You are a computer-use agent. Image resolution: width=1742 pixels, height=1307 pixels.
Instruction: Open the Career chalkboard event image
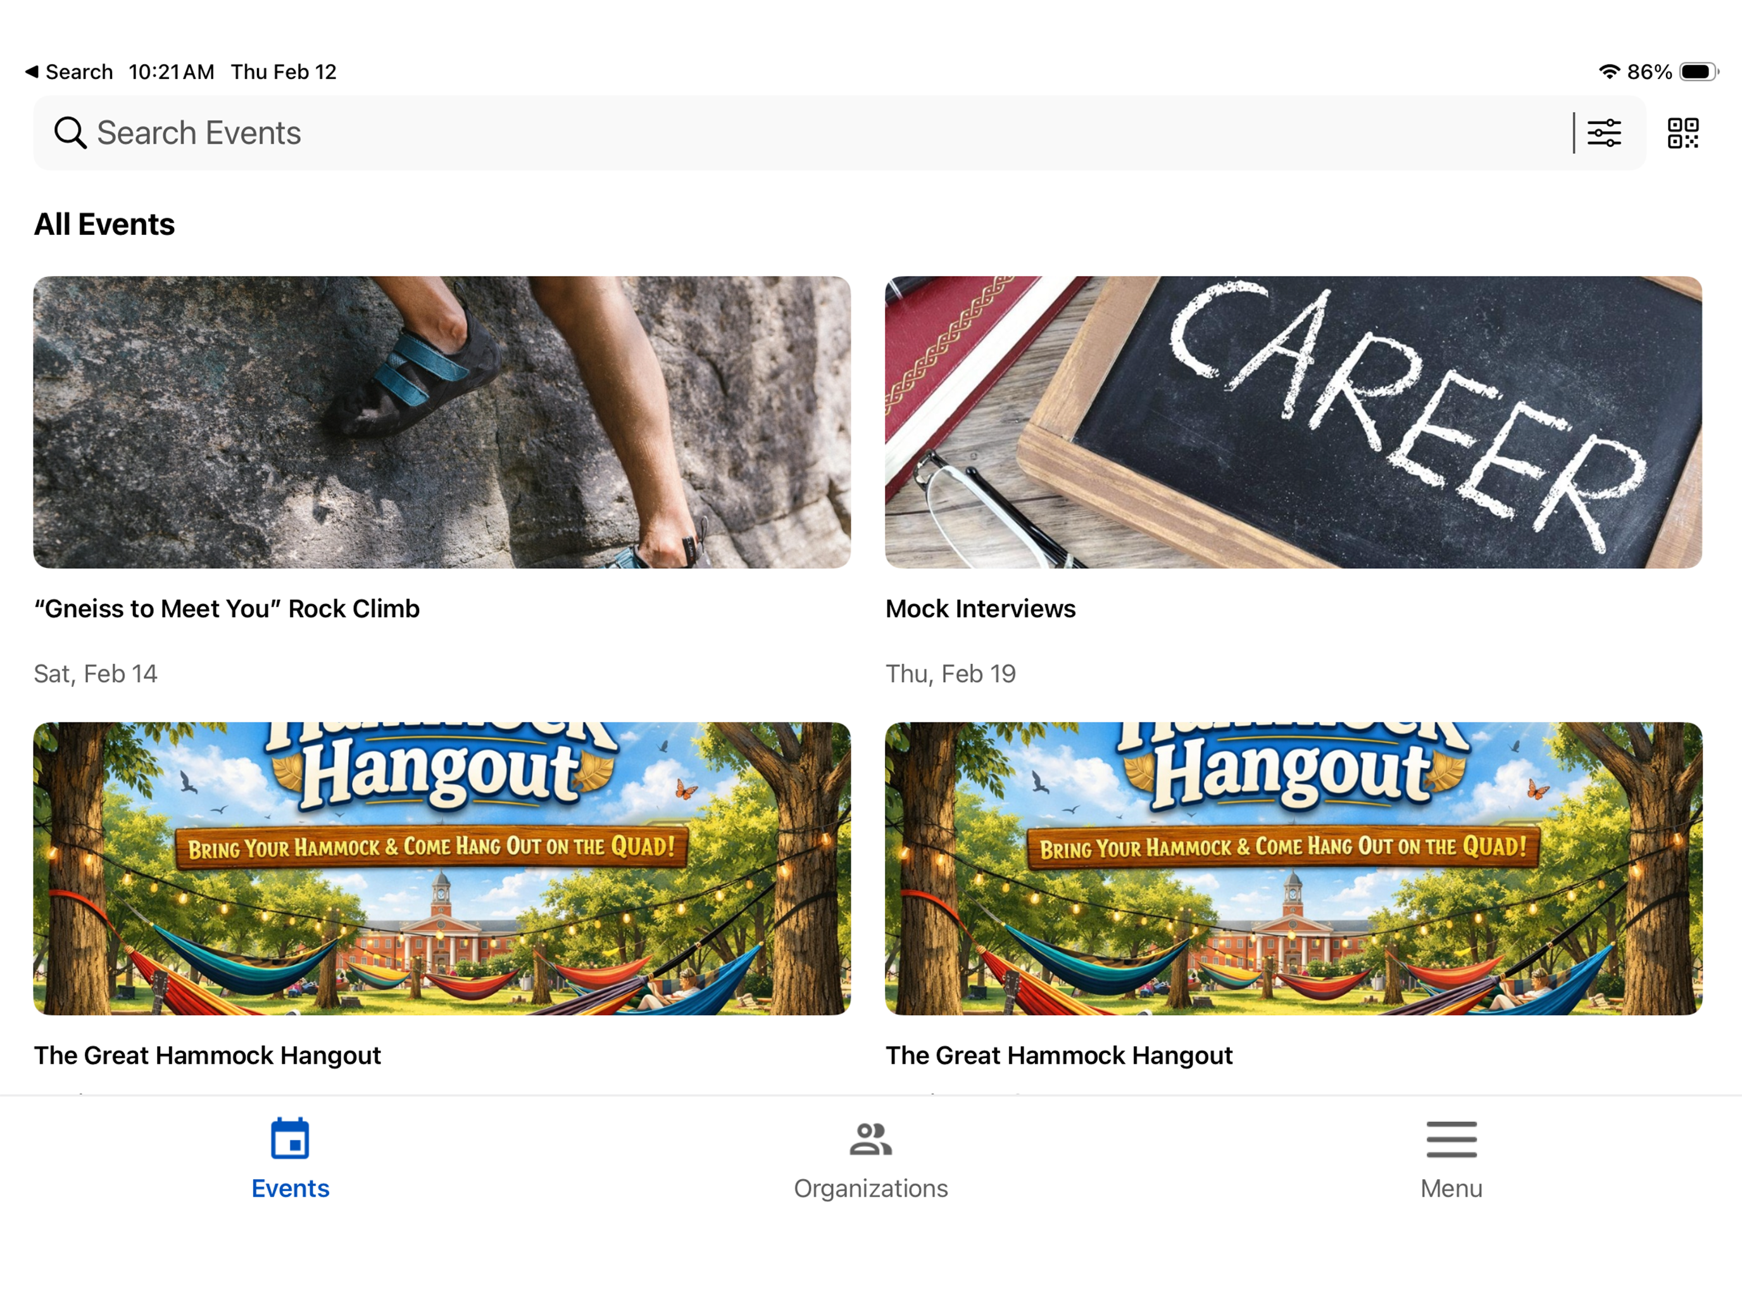pos(1293,422)
